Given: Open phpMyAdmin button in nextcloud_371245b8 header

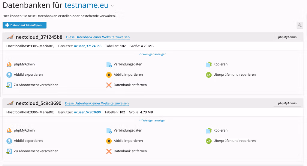Looking at the screenshot, I should pos(287,37).
